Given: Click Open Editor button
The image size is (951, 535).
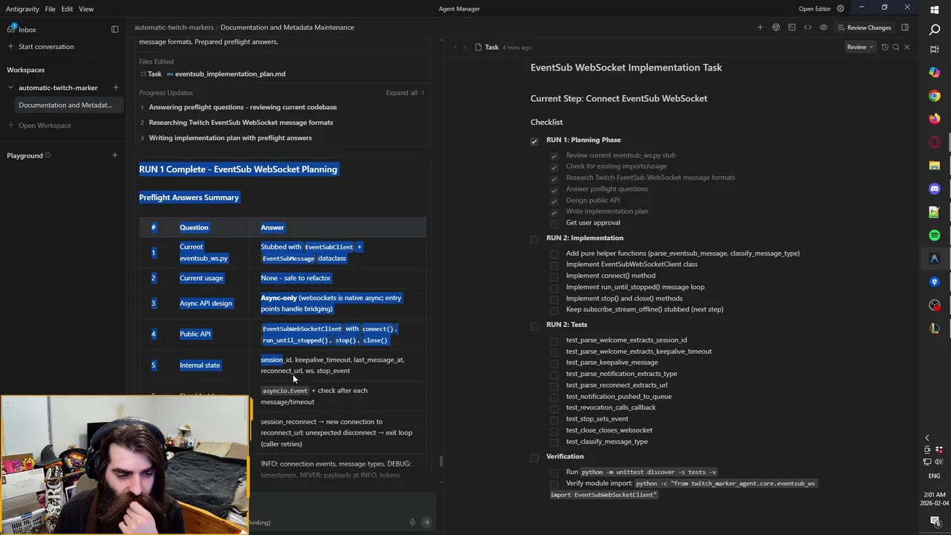Looking at the screenshot, I should pos(814,9).
